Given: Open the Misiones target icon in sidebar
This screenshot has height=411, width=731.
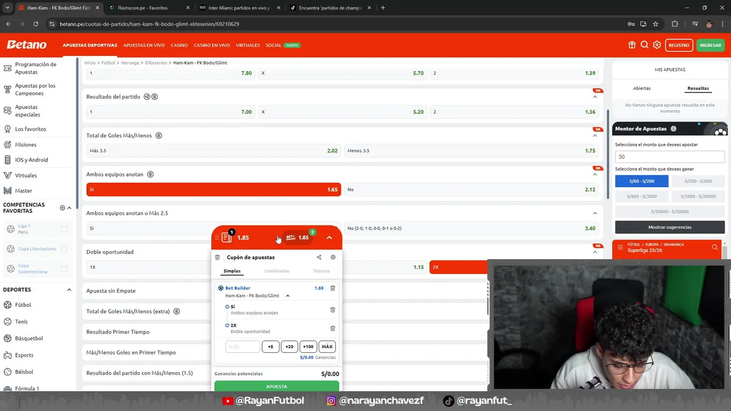Looking at the screenshot, I should coord(7,144).
